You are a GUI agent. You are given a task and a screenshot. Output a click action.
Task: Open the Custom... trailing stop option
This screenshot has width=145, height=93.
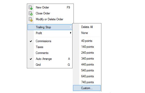click(87, 88)
